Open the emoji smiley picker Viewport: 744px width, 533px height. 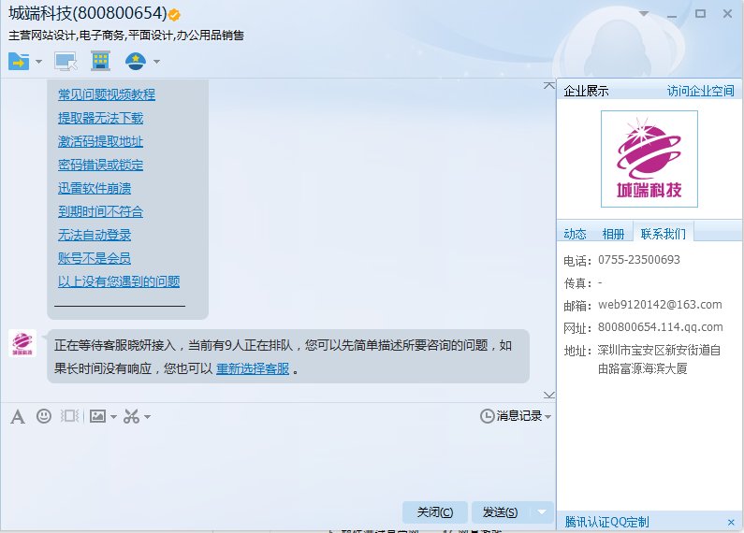tap(44, 416)
